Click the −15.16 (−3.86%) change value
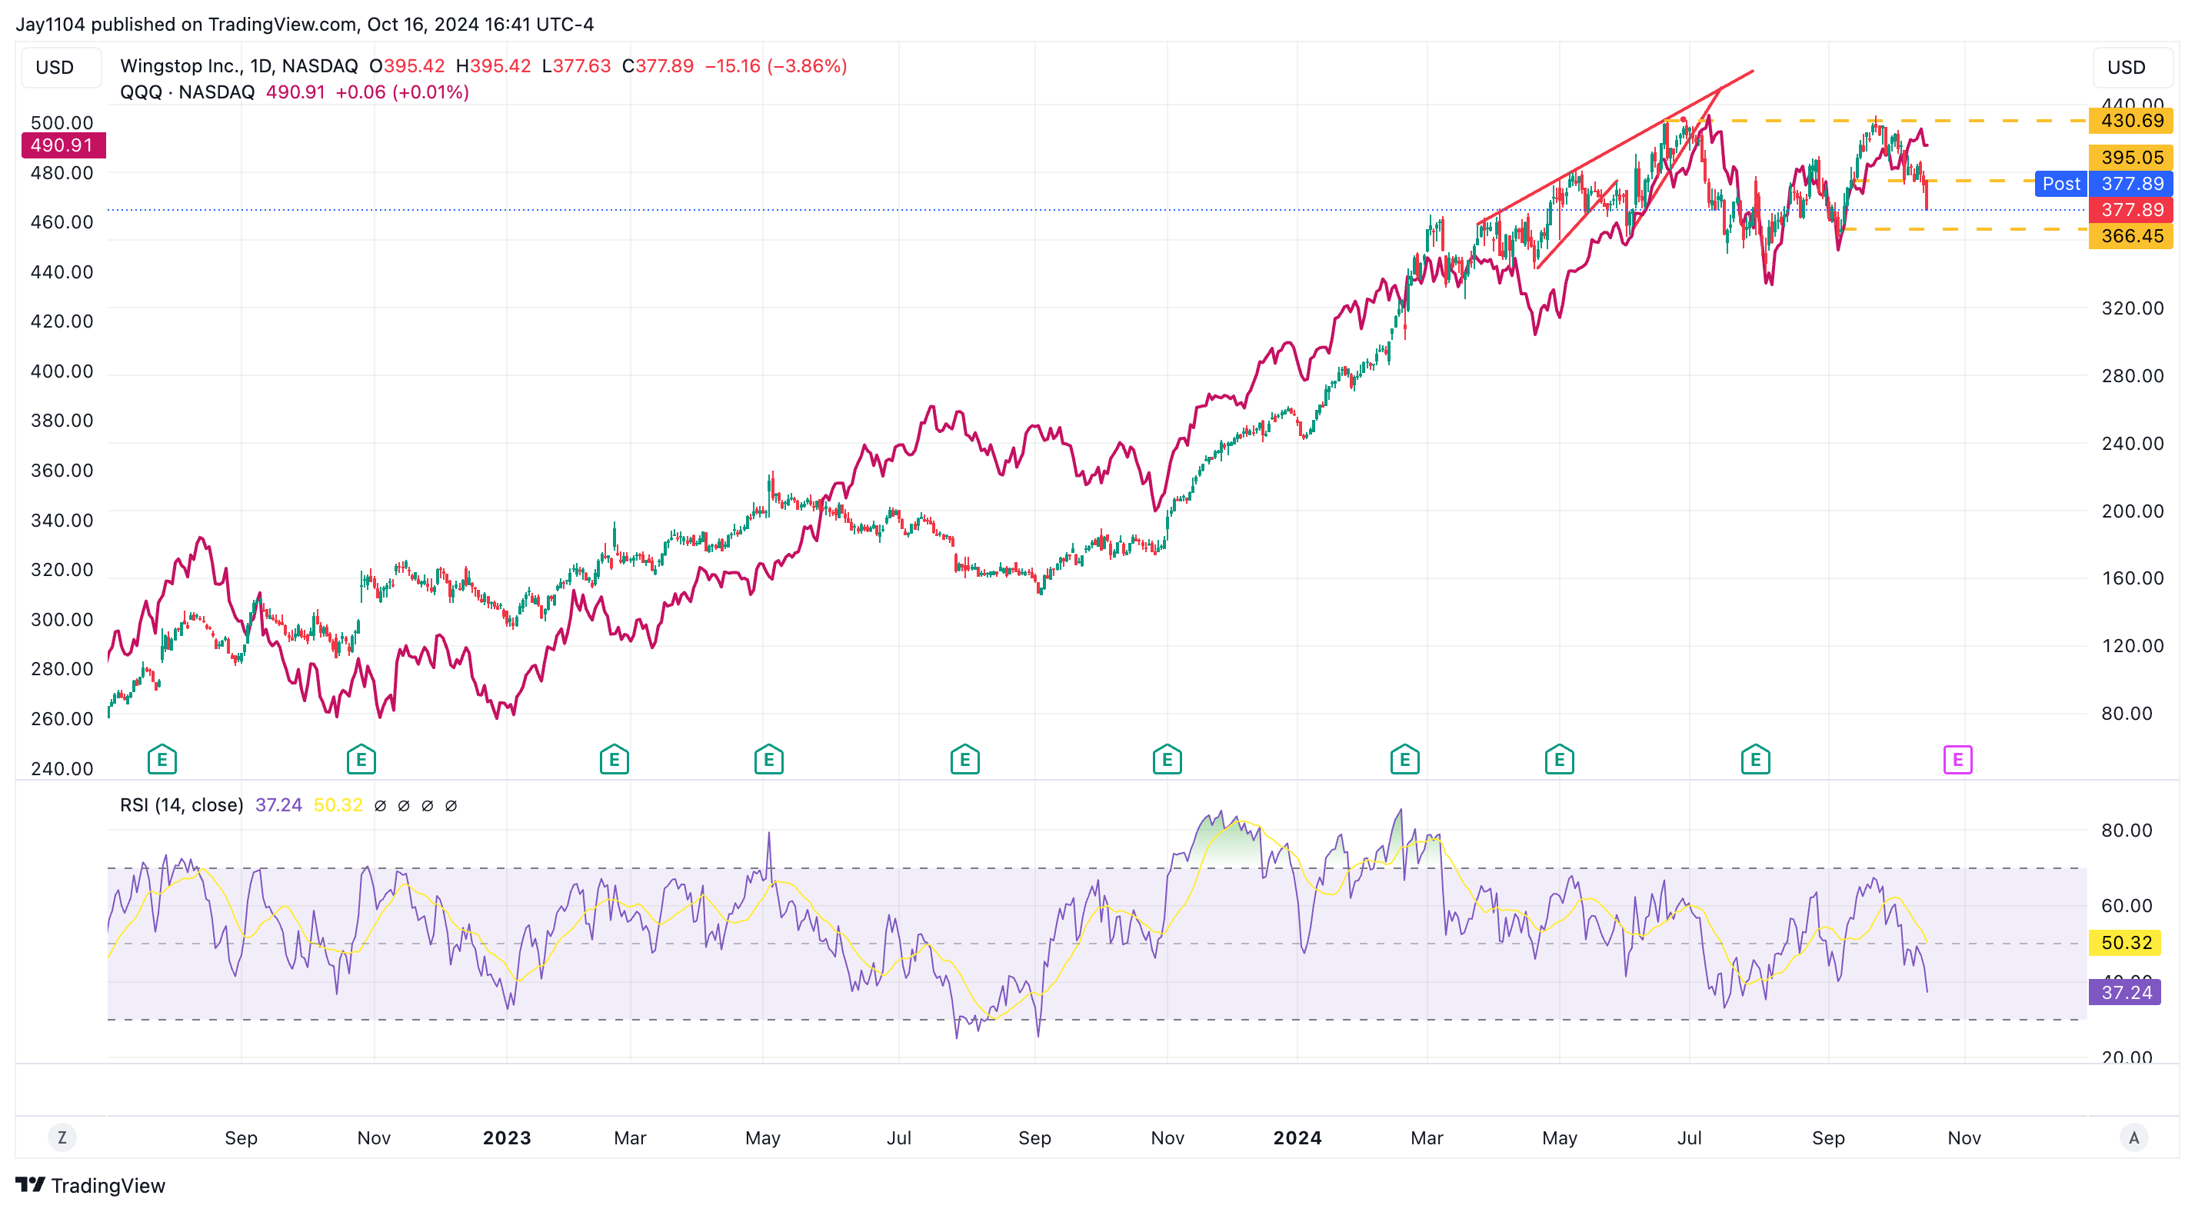The width and height of the screenshot is (2195, 1212). (x=775, y=65)
